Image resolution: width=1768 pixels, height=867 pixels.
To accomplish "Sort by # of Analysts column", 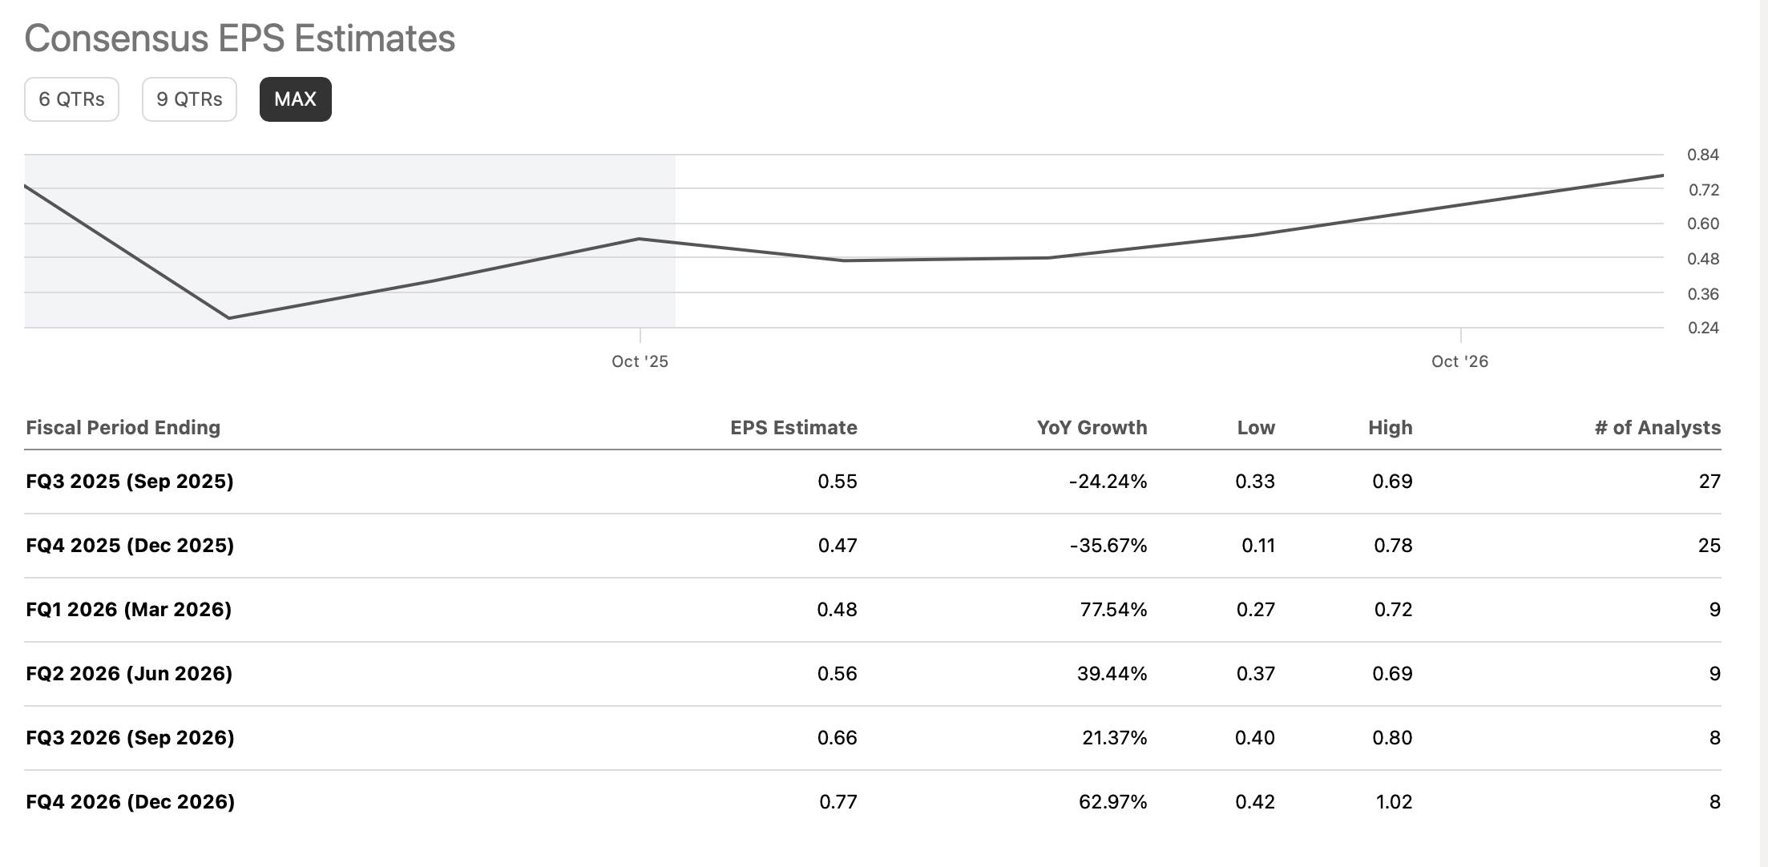I will (1661, 427).
